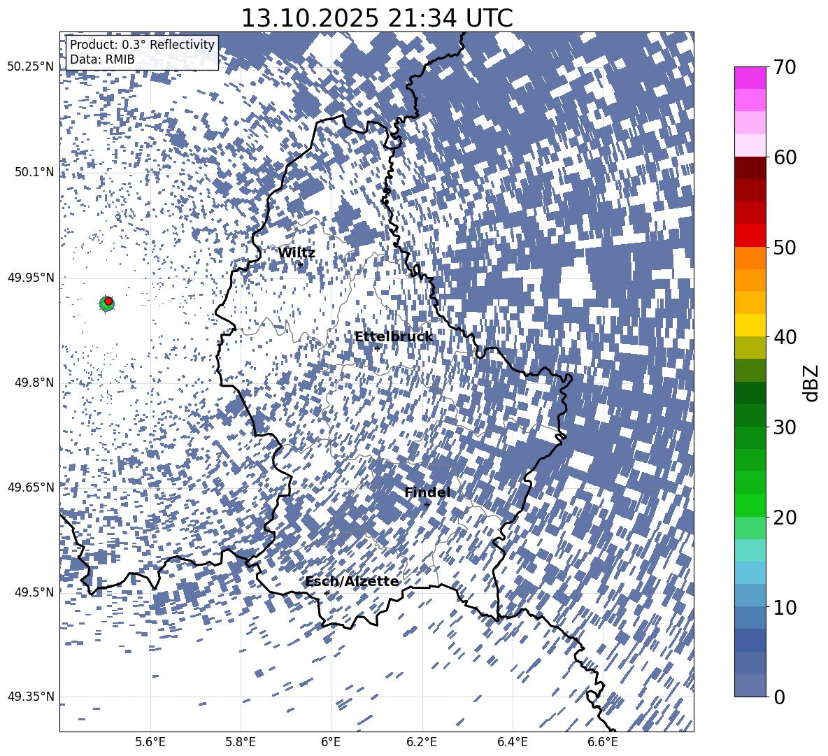Click the 6.2°E longitude label
The height and width of the screenshot is (756, 828).
tap(422, 742)
